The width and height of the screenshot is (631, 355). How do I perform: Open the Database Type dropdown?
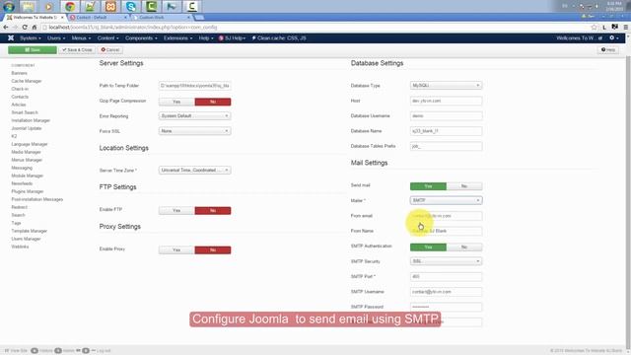coord(446,86)
